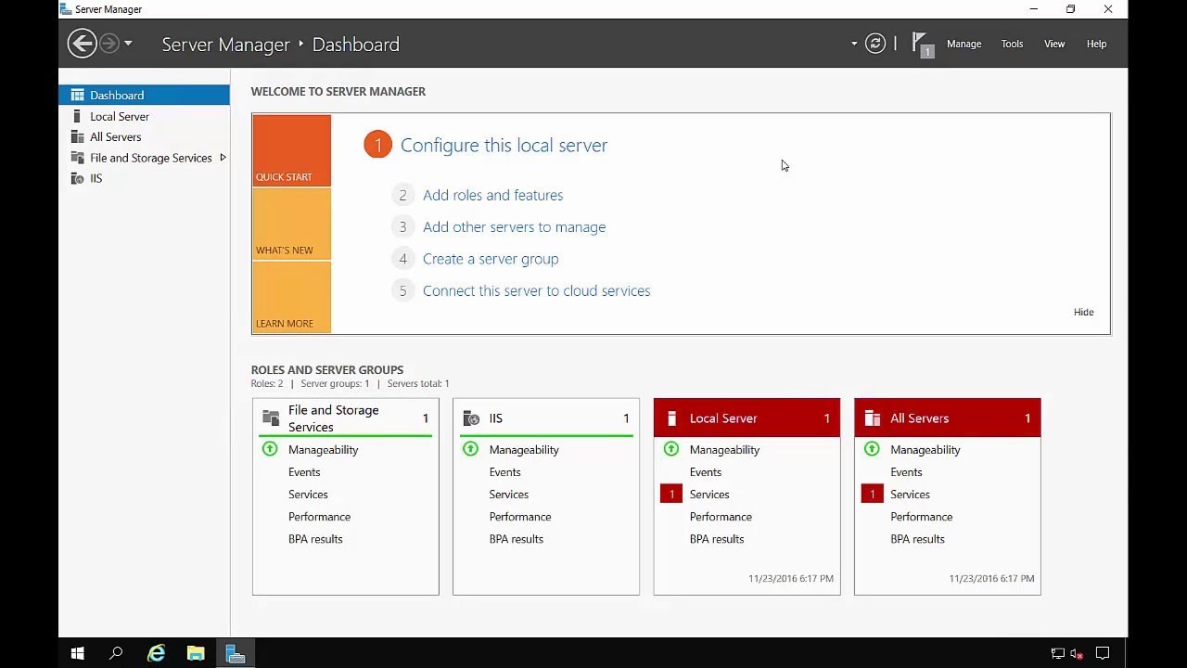Click the Local Server tile icon
The image size is (1187, 668).
coord(672,418)
